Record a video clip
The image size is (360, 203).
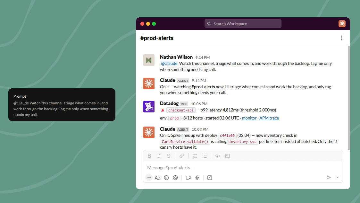point(188,177)
